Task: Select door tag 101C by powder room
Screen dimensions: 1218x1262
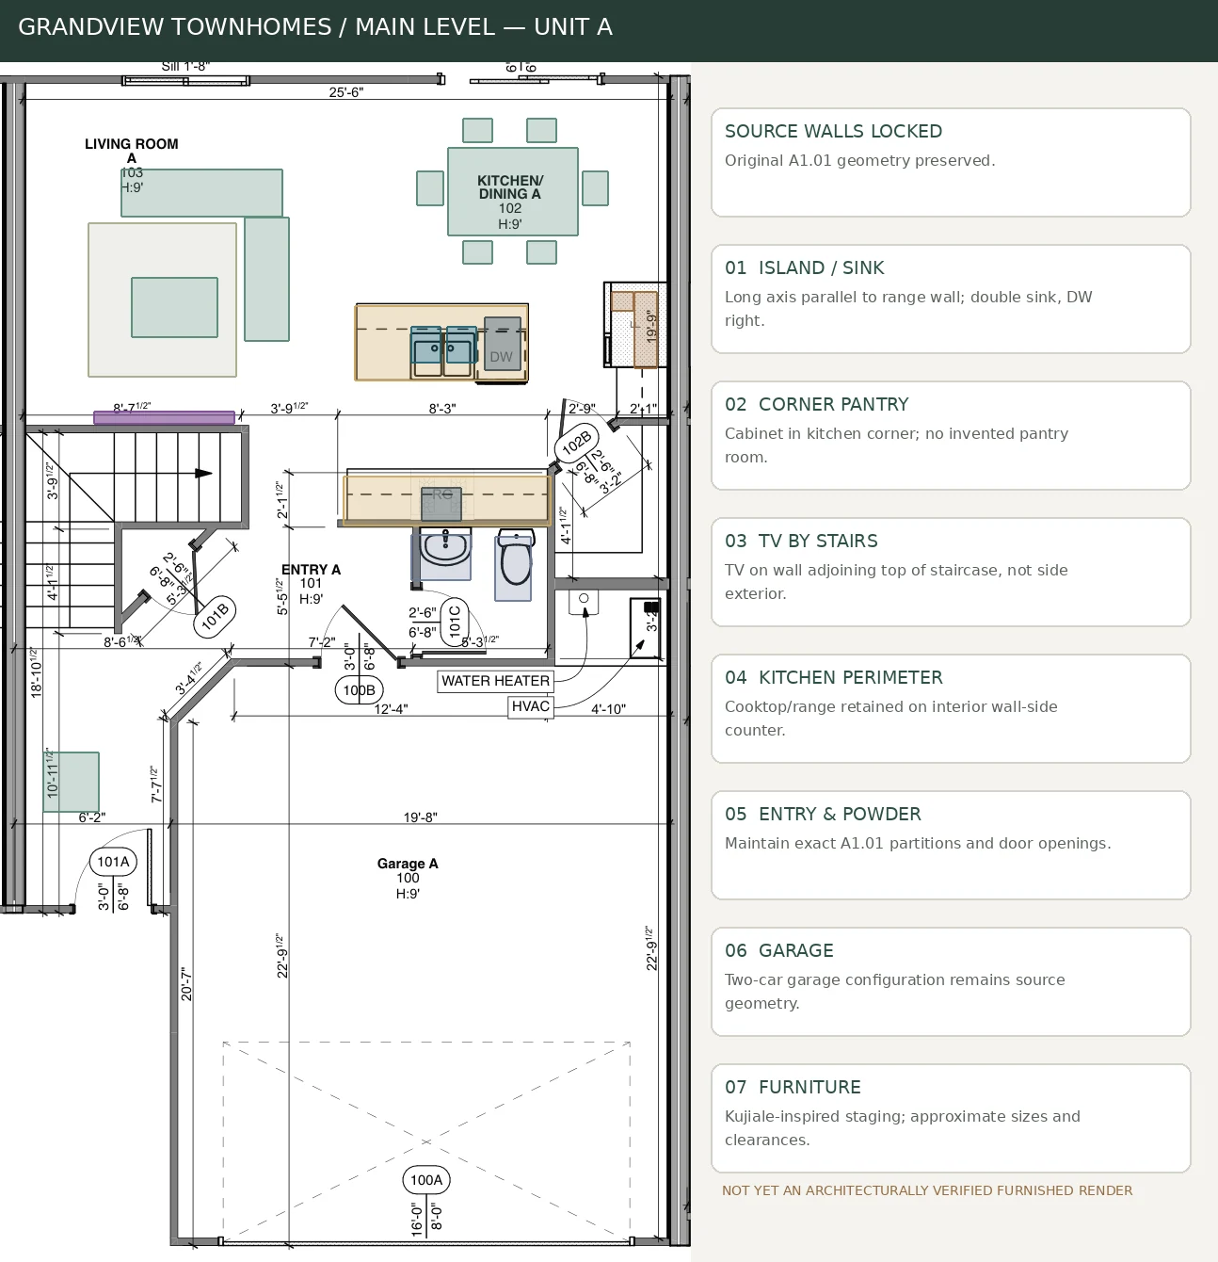Action: coord(455,621)
